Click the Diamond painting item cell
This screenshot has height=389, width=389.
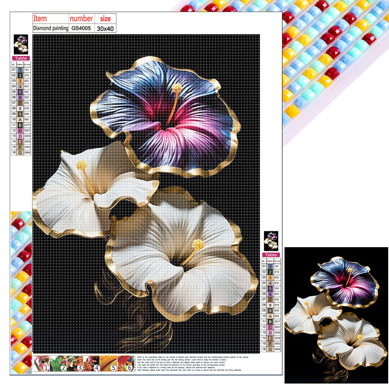(50, 28)
